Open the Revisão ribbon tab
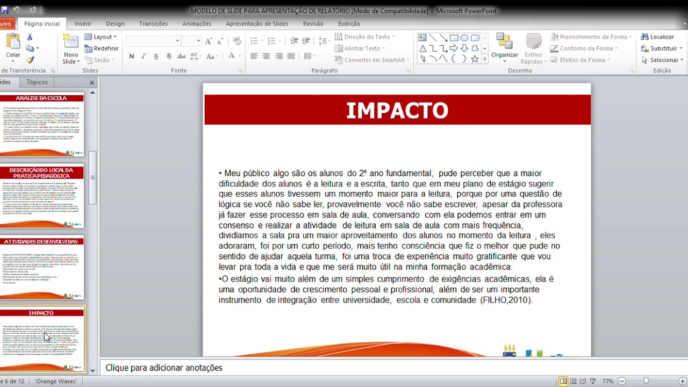 pos(313,24)
